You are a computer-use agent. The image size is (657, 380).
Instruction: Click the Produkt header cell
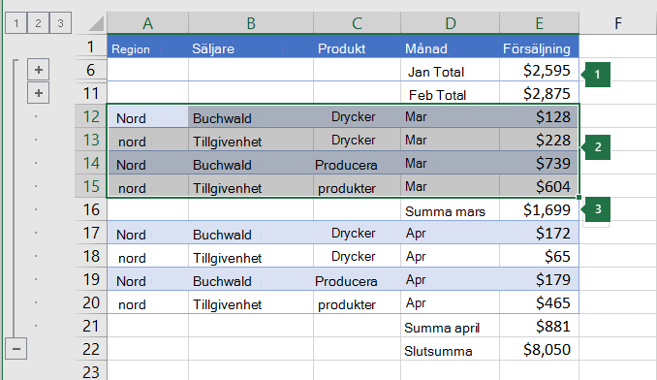pos(357,47)
